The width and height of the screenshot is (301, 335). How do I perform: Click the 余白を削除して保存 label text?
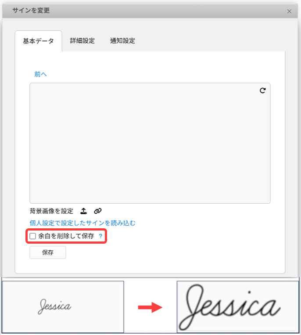66,236
